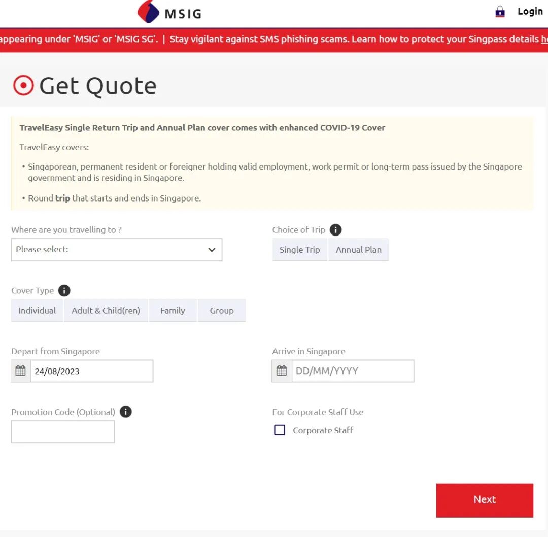The height and width of the screenshot is (537, 548).
Task: Select Annual Plan option
Action: pos(359,250)
